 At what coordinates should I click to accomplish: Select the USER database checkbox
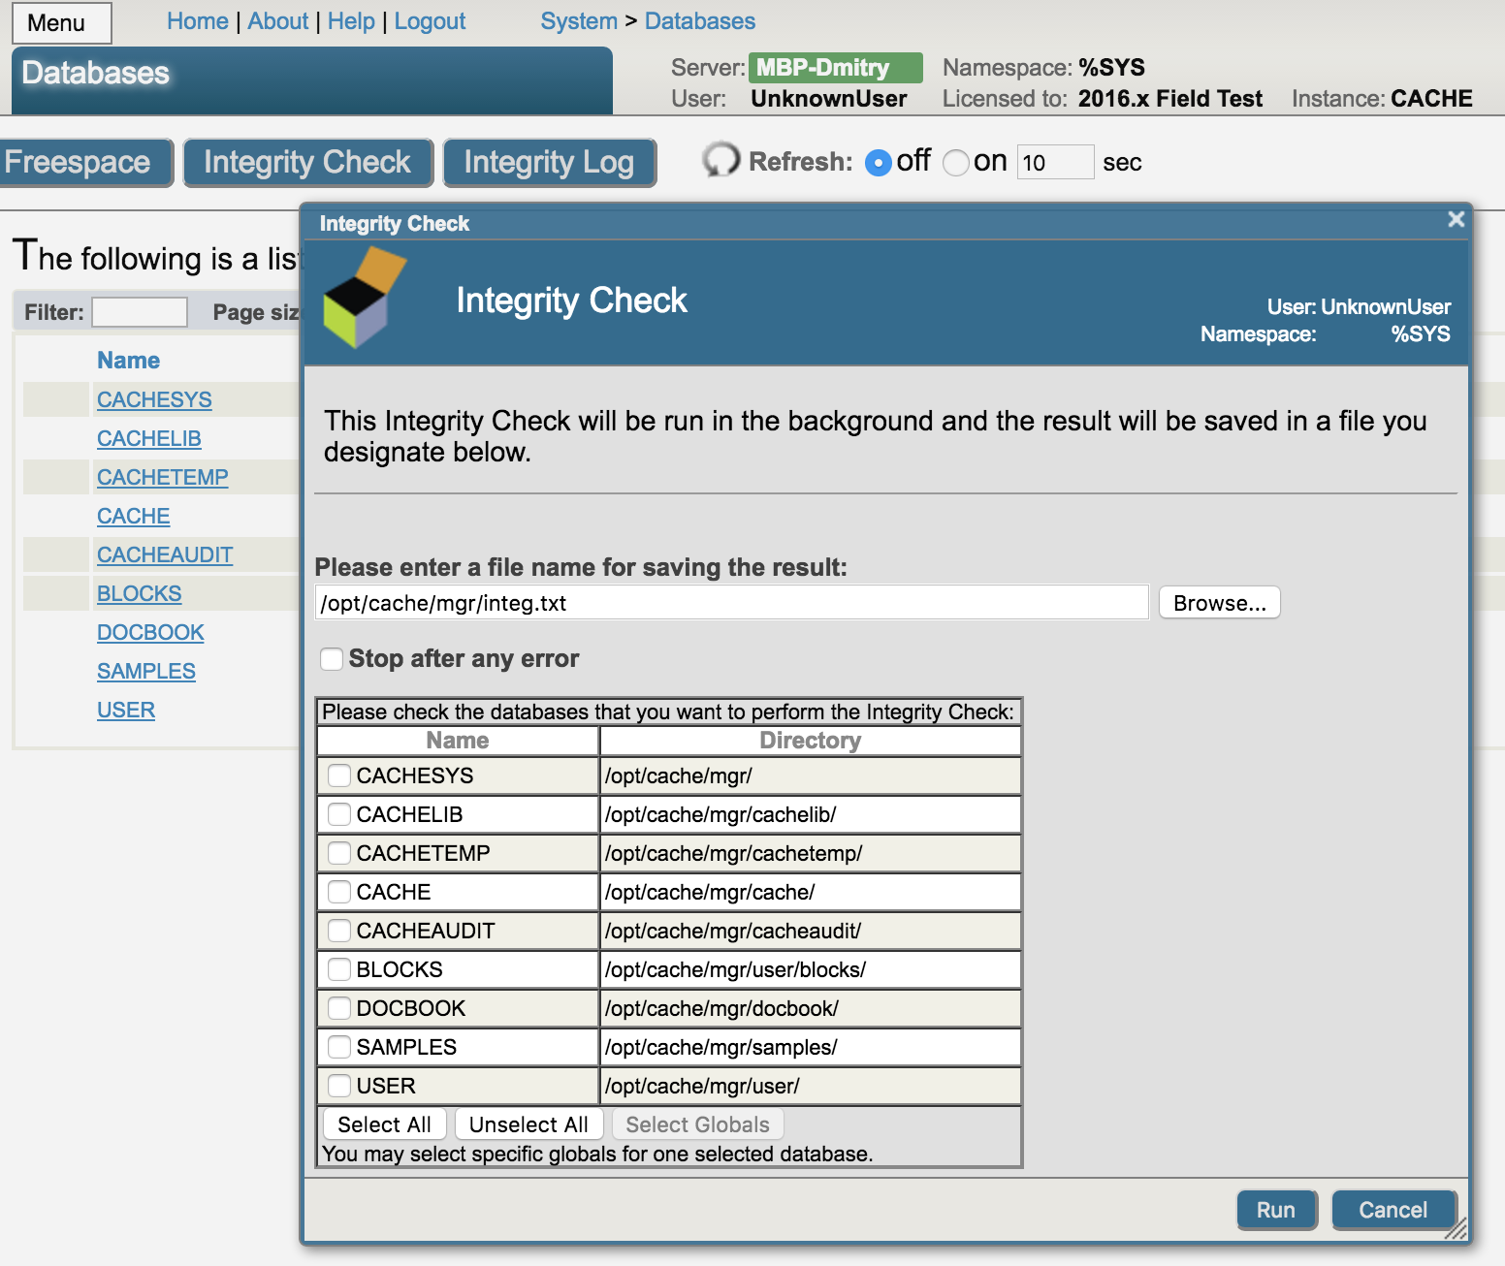(339, 1086)
